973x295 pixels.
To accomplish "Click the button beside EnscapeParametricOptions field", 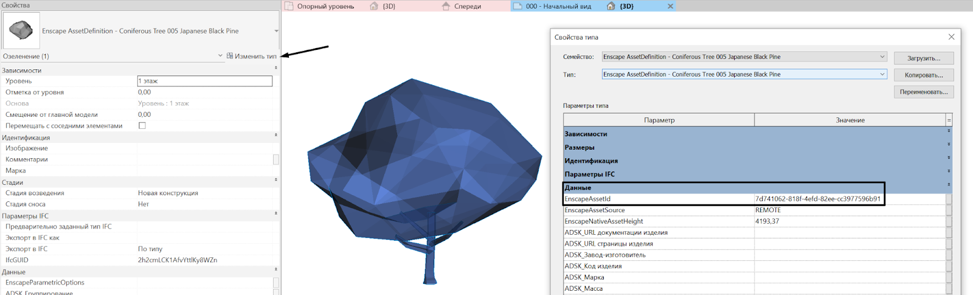I will tap(276, 283).
